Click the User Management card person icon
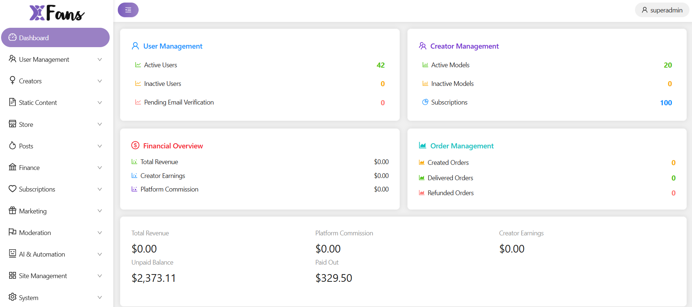The width and height of the screenshot is (692, 307). click(x=135, y=46)
